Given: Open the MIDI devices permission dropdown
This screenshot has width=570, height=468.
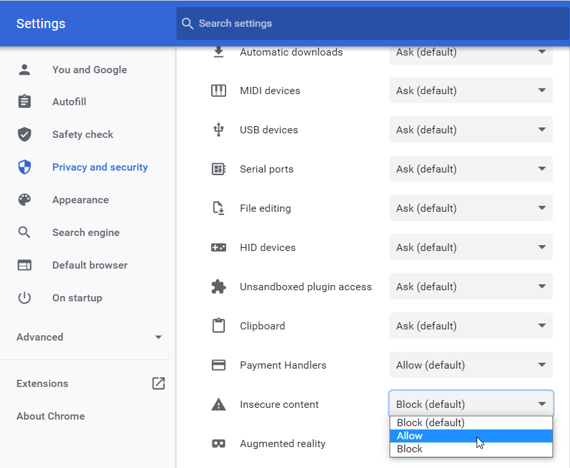Looking at the screenshot, I should point(471,91).
